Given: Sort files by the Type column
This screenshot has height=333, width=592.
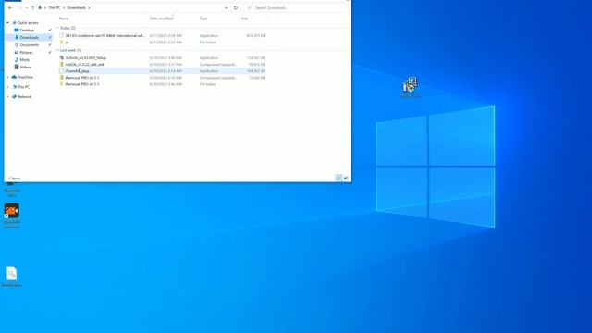Looking at the screenshot, I should [x=203, y=18].
